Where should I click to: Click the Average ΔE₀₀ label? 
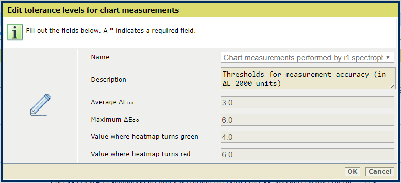tap(113, 102)
